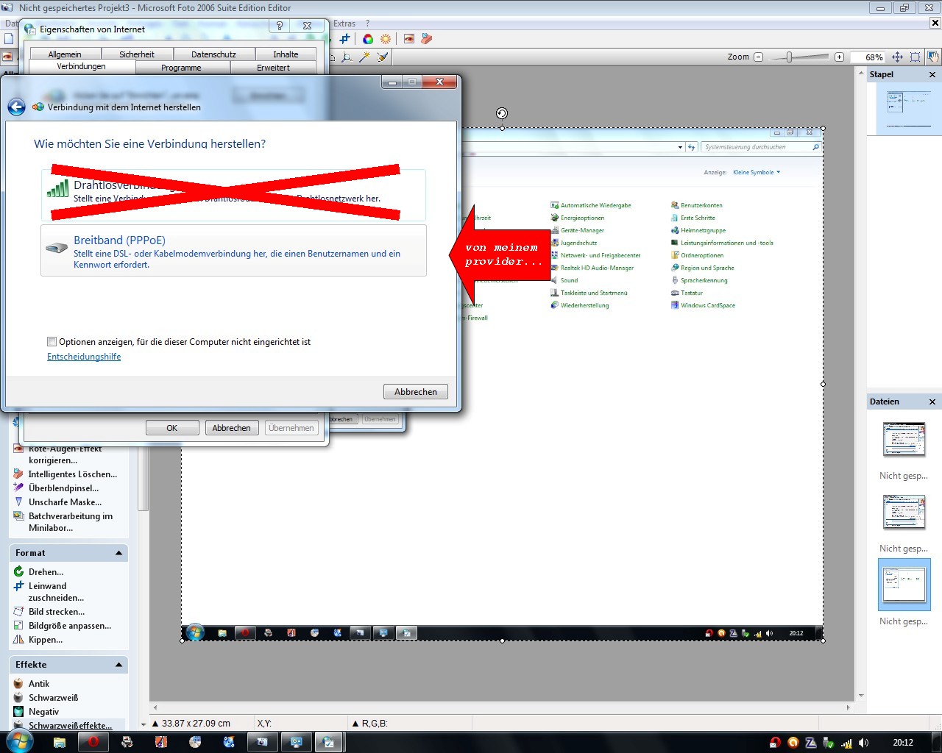Viewport: 942px width, 753px height.
Task: Select the first thumbnail in the Dateien panel
Action: 904,440
